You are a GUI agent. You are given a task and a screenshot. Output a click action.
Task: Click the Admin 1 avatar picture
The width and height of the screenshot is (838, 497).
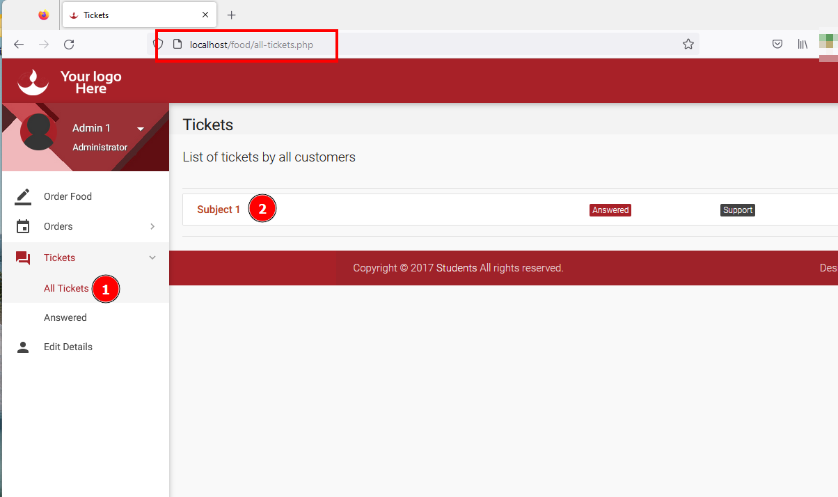(38, 131)
